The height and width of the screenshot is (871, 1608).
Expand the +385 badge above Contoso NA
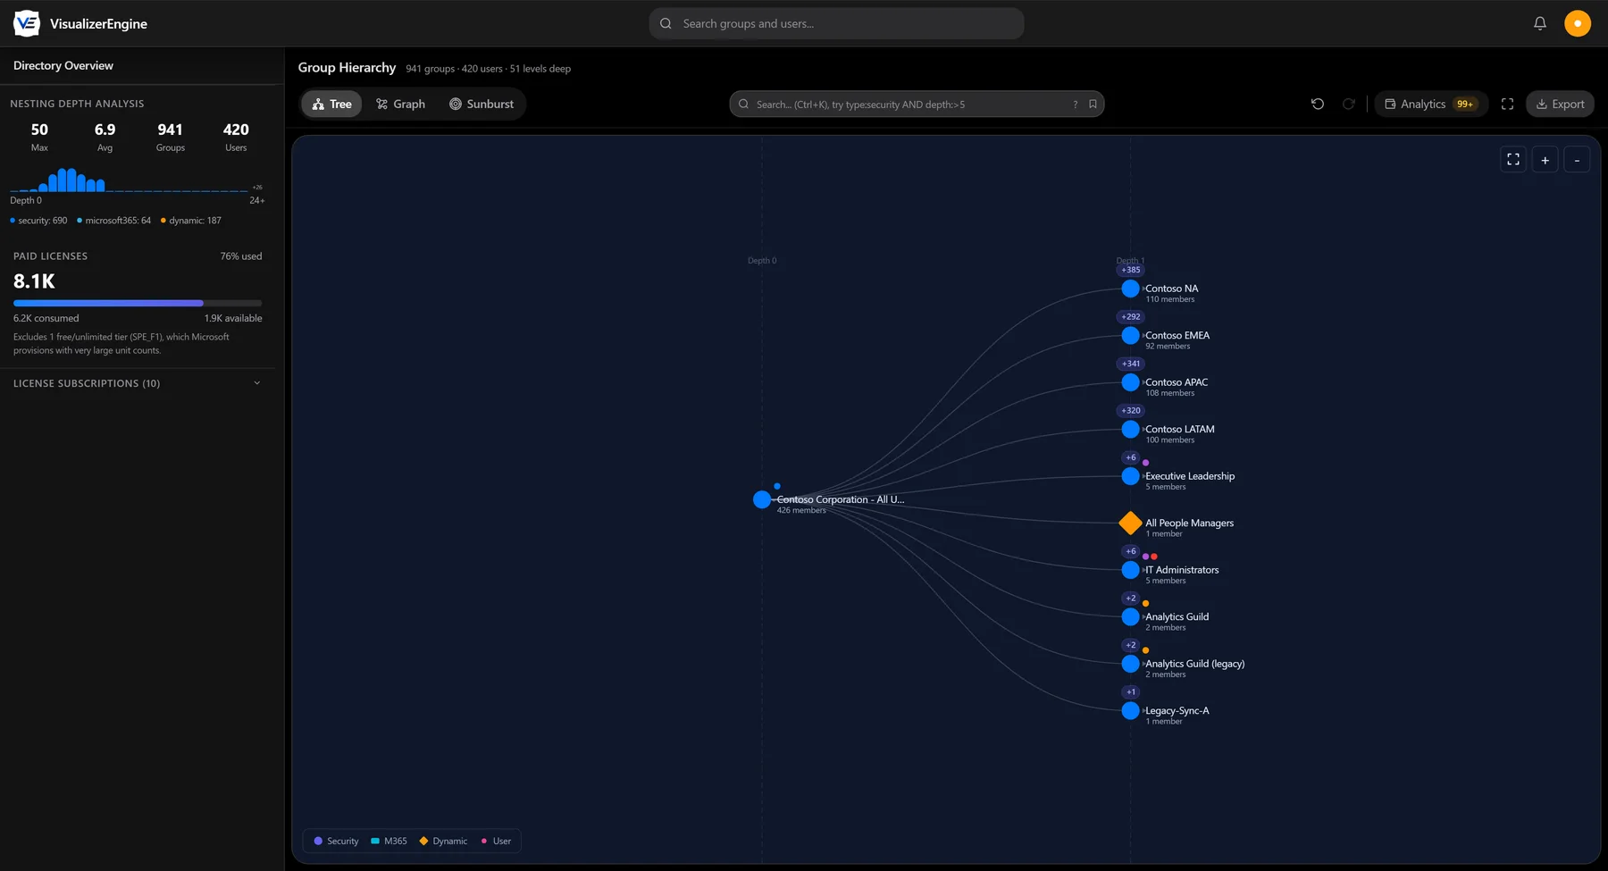pos(1131,270)
